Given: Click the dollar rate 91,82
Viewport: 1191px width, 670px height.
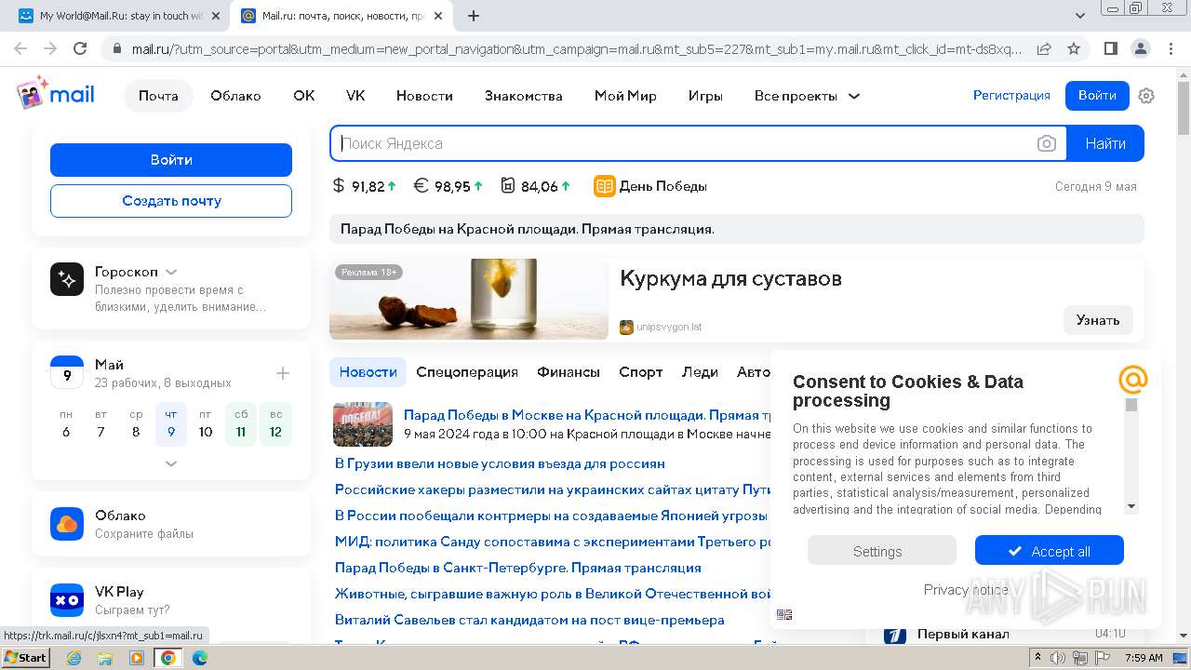Looking at the screenshot, I should point(365,186).
